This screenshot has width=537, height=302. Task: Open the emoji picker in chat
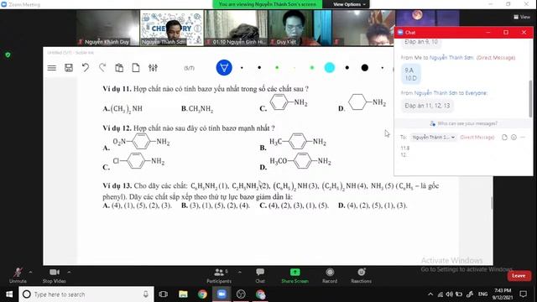pos(514,137)
